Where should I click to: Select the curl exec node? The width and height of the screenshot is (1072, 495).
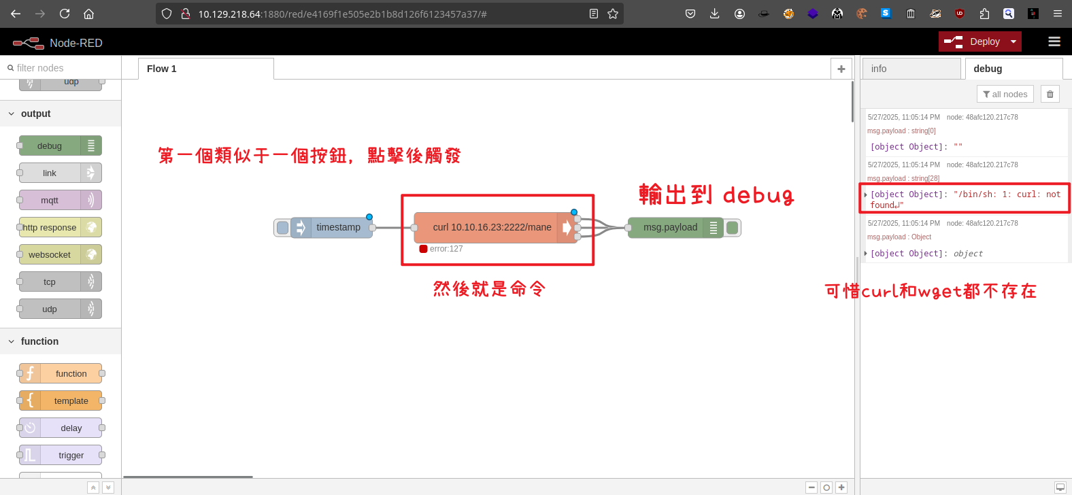(495, 228)
